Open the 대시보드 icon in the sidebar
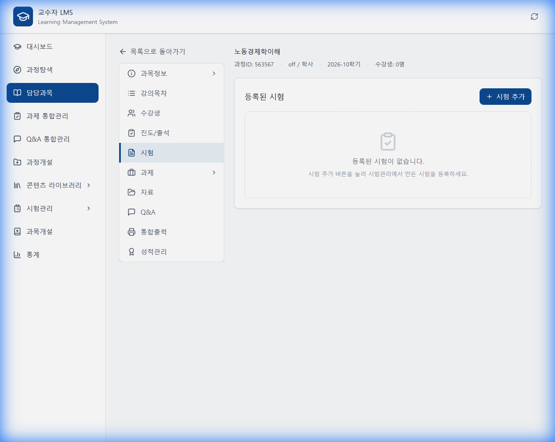 point(17,47)
